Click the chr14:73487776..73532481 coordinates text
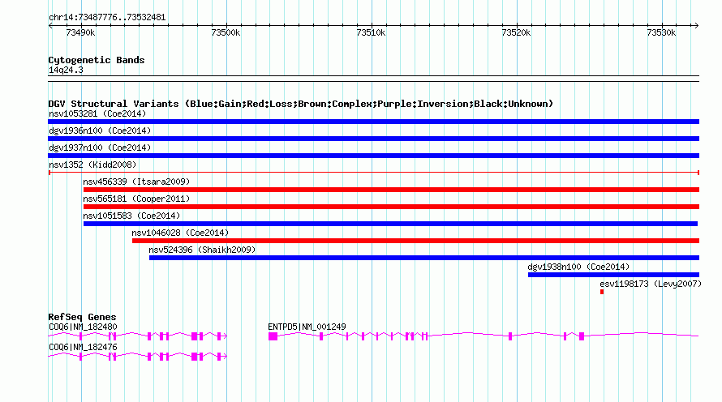Image resolution: width=722 pixels, height=402 pixels. (107, 18)
